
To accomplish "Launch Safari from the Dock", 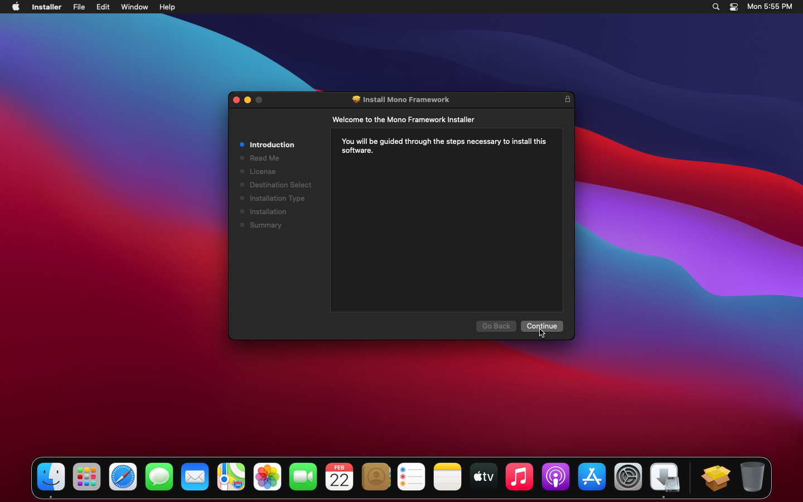I will 123,477.
